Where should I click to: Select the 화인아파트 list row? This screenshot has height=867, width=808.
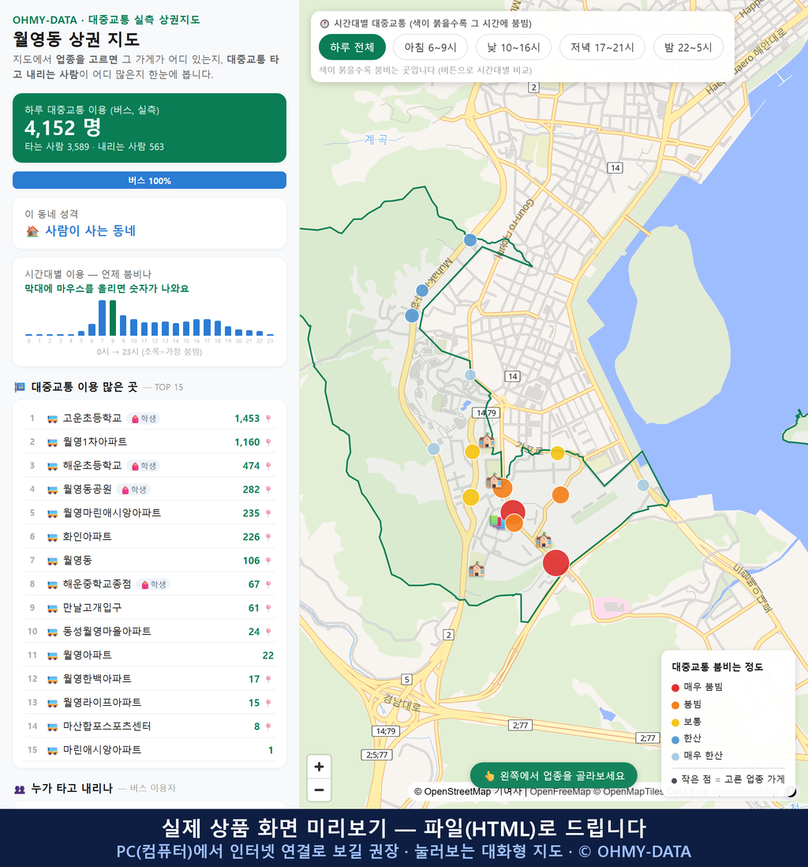(x=149, y=537)
